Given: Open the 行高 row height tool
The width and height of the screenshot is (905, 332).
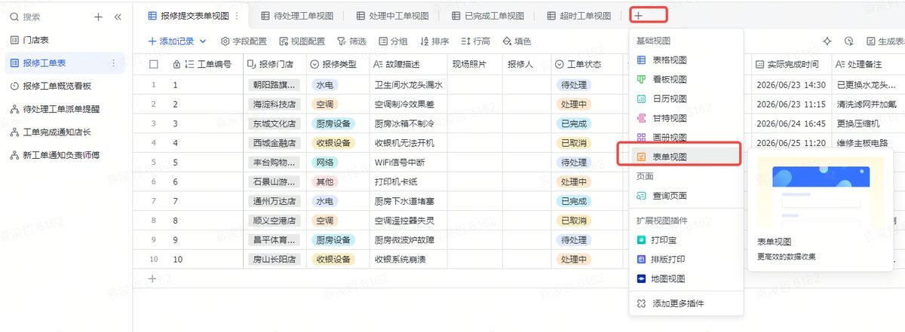Looking at the screenshot, I should coord(475,41).
